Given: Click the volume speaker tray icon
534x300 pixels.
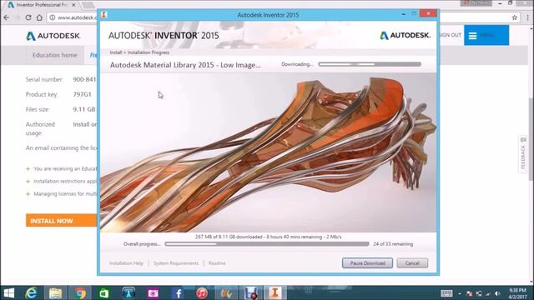Looking at the screenshot, I should [497, 293].
